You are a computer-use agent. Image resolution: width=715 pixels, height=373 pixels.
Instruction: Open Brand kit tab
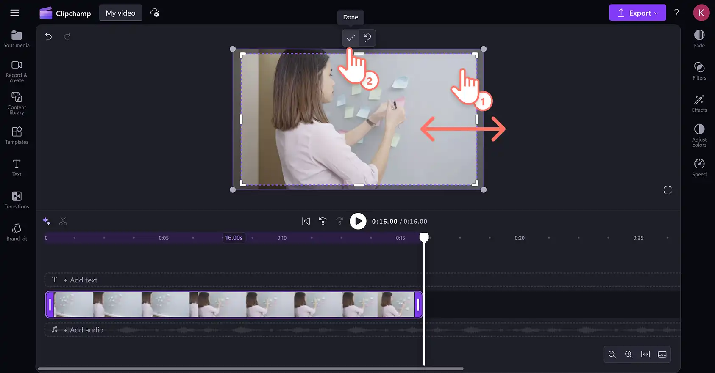tap(17, 232)
